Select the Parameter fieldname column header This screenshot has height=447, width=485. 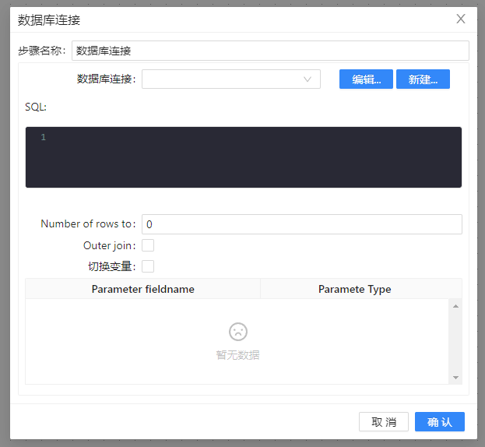(x=143, y=289)
